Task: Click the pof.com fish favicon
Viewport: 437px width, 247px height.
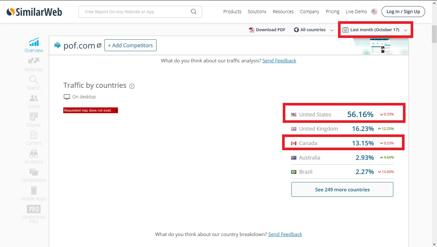Action: coord(58,45)
